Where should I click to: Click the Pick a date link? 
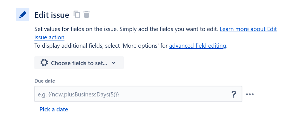54,109
